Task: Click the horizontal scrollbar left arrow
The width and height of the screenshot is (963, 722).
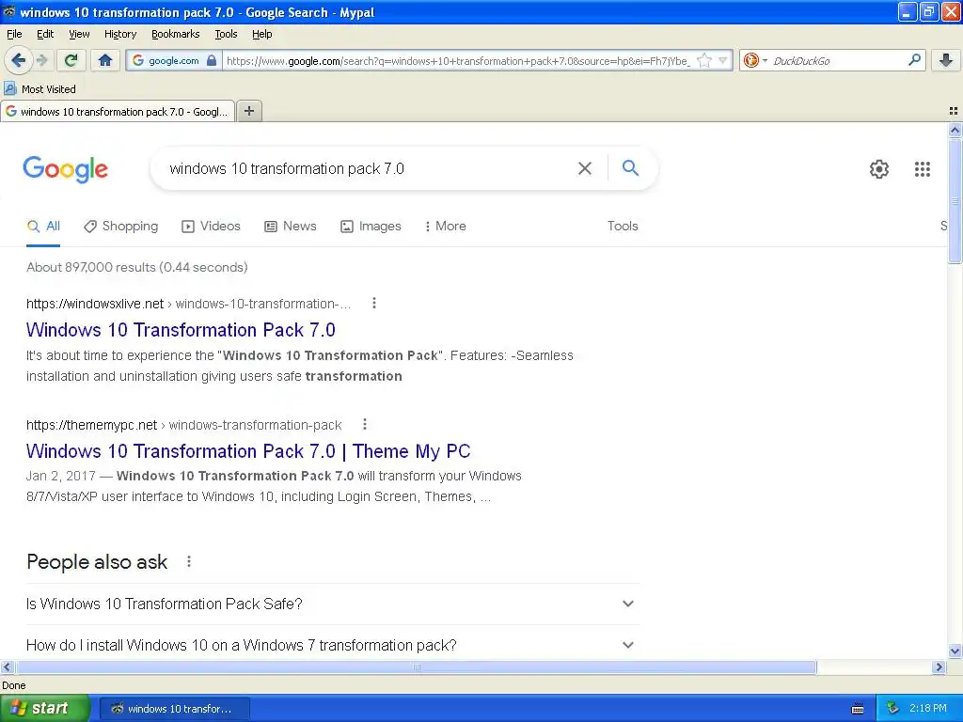Action: [x=7, y=667]
